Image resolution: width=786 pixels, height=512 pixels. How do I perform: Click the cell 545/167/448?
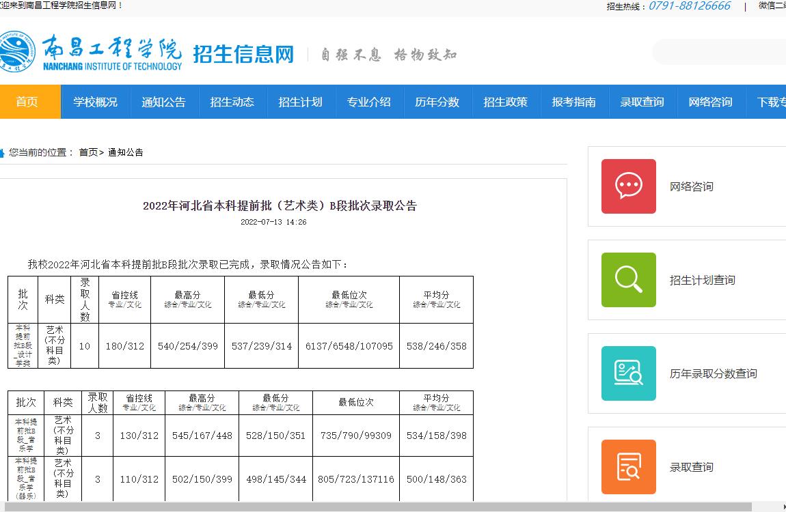coord(202,436)
